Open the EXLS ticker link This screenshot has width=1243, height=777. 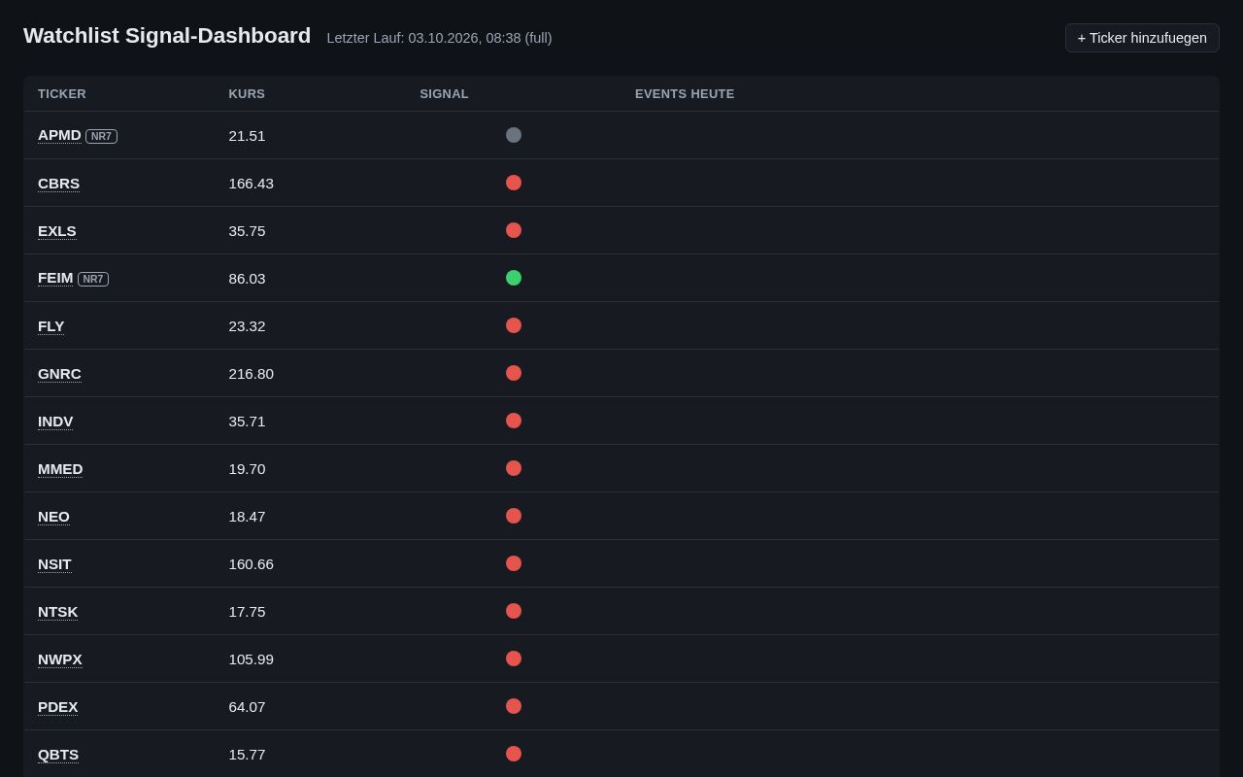tap(57, 230)
